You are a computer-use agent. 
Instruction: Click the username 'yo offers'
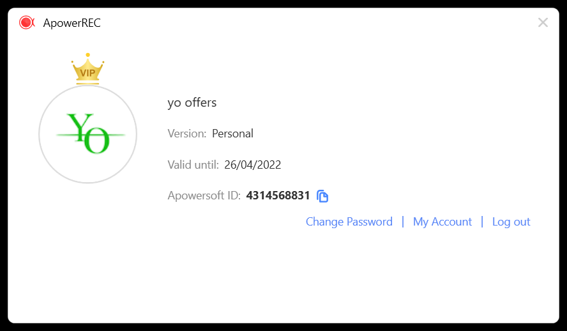(192, 103)
